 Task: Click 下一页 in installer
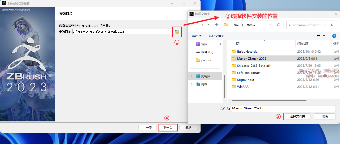[168, 127]
